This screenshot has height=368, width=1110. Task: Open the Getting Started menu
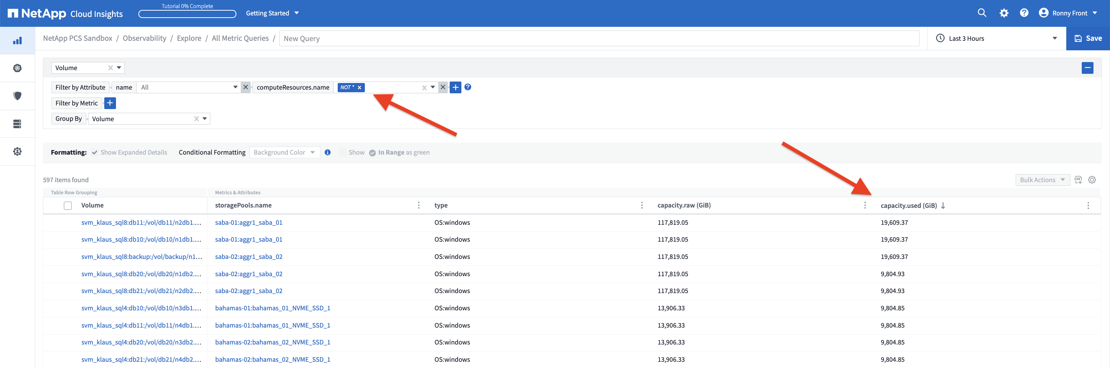272,13
